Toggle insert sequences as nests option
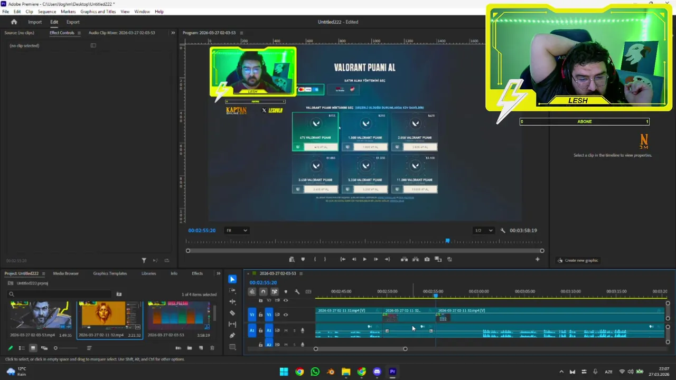The image size is (676, 380). 252,291
